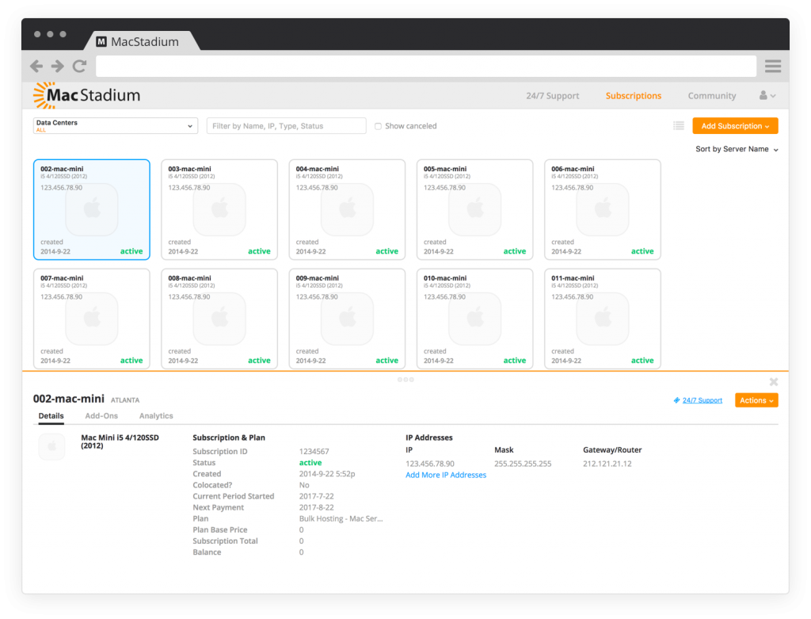The image size is (811, 619).
Task: Select the 007-mac-mini server card
Action: click(92, 319)
